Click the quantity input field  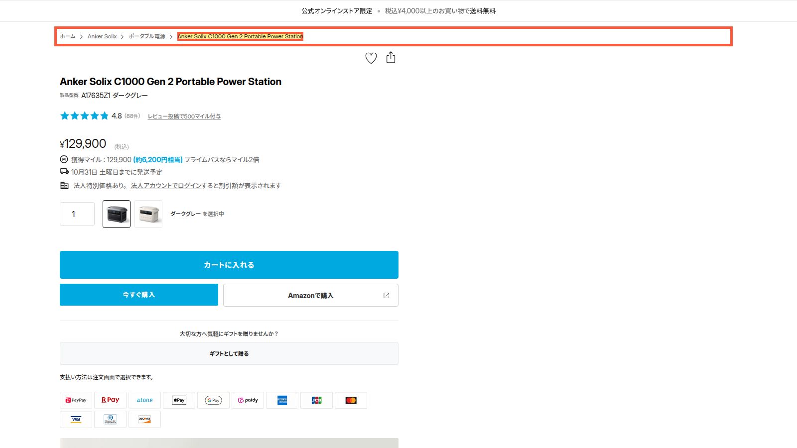77,214
